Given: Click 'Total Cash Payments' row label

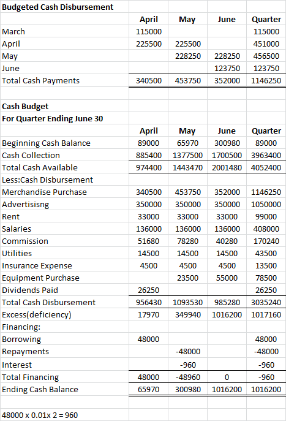Looking at the screenshot, I should (x=64, y=80).
